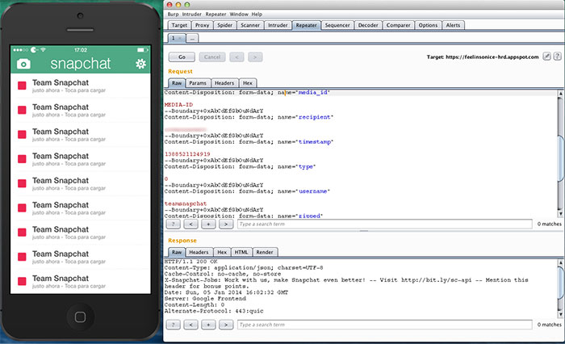Click response search '+' options button

click(208, 325)
